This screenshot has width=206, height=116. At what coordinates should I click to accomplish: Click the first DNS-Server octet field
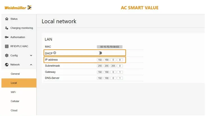point(100,78)
